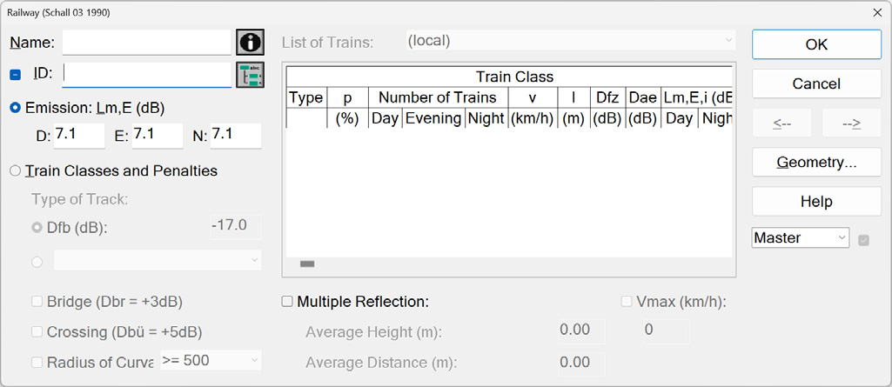The image size is (892, 387).
Task: Toggle the blue minus box beside ID
Action: tap(16, 75)
